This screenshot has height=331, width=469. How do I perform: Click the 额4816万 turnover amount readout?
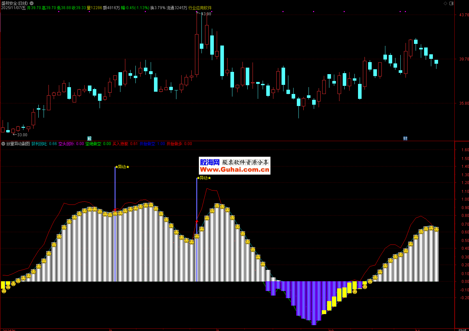point(111,8)
